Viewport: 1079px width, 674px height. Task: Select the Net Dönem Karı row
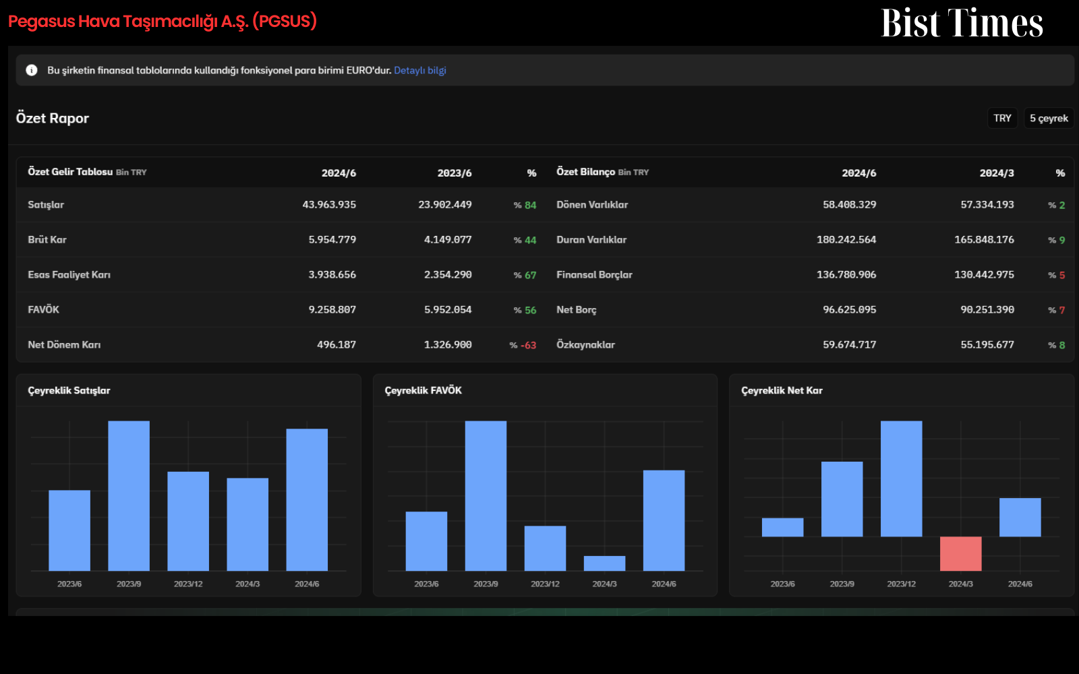click(x=282, y=344)
